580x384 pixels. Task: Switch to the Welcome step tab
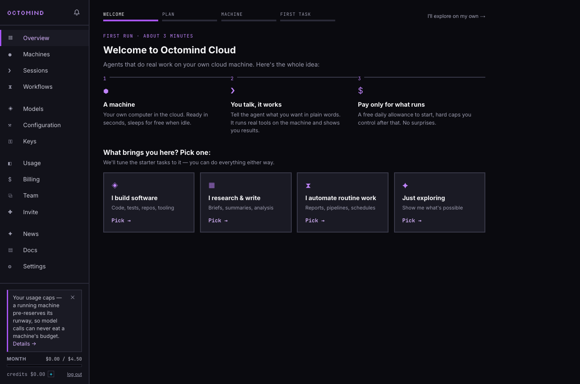coord(130,16)
